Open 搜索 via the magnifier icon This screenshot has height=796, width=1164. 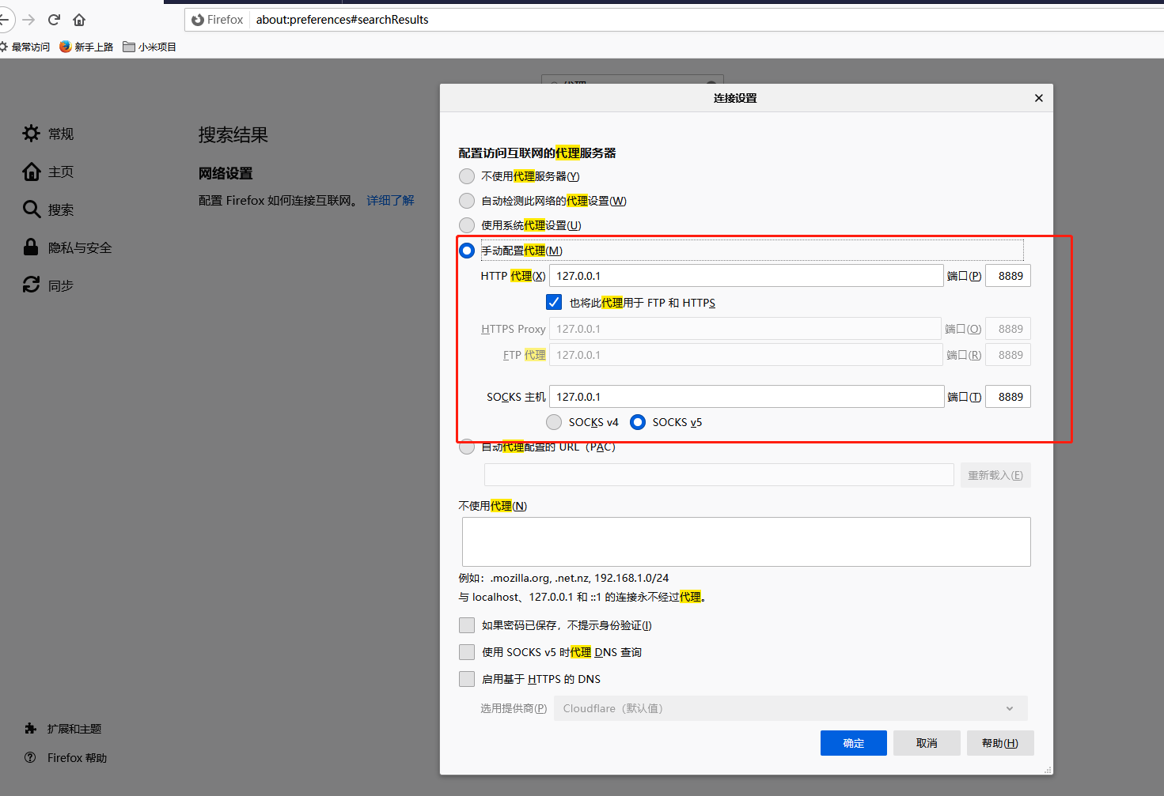coord(30,209)
